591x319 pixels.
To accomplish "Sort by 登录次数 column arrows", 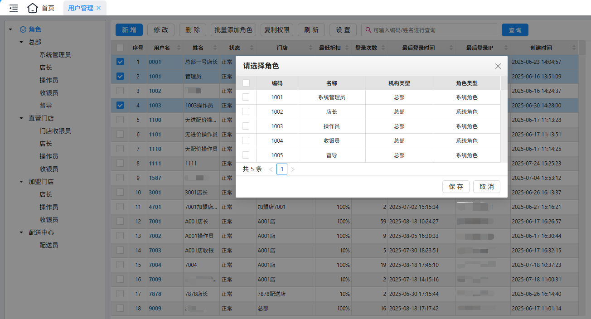I will pyautogui.click(x=383, y=48).
